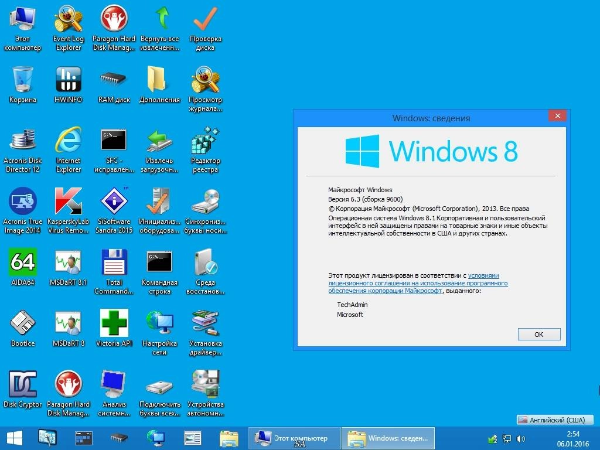Select the KasperskyLab Virus Removal icon
The width and height of the screenshot is (600, 450).
pyautogui.click(x=68, y=210)
